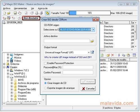Click the Arhivo destino path field
This screenshot has height=112, width=140.
click(x=67, y=41)
